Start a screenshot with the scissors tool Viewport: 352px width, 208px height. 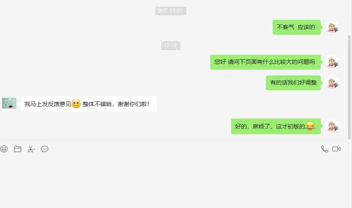coord(30,149)
